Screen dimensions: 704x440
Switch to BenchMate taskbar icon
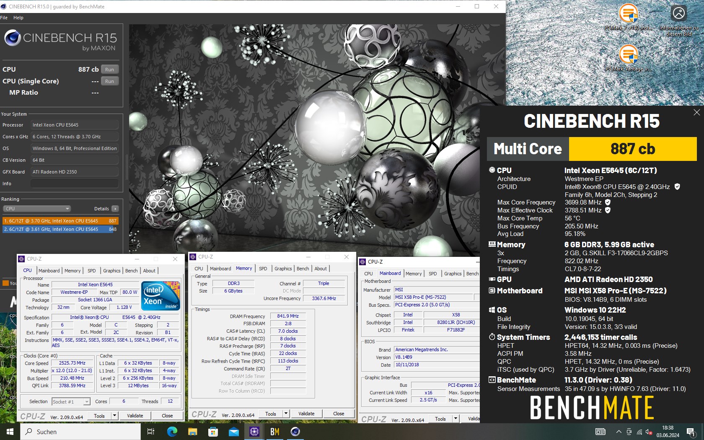tap(275, 432)
